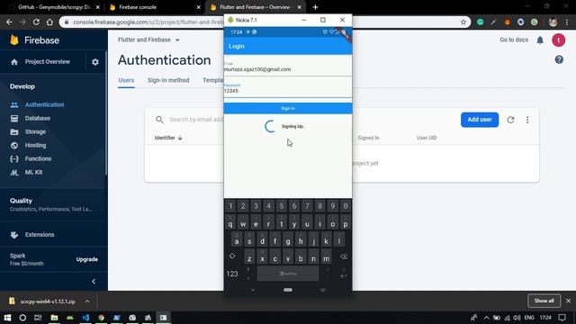The width and height of the screenshot is (576, 324).
Task: Bookmark this page star icon
Action: [463, 22]
